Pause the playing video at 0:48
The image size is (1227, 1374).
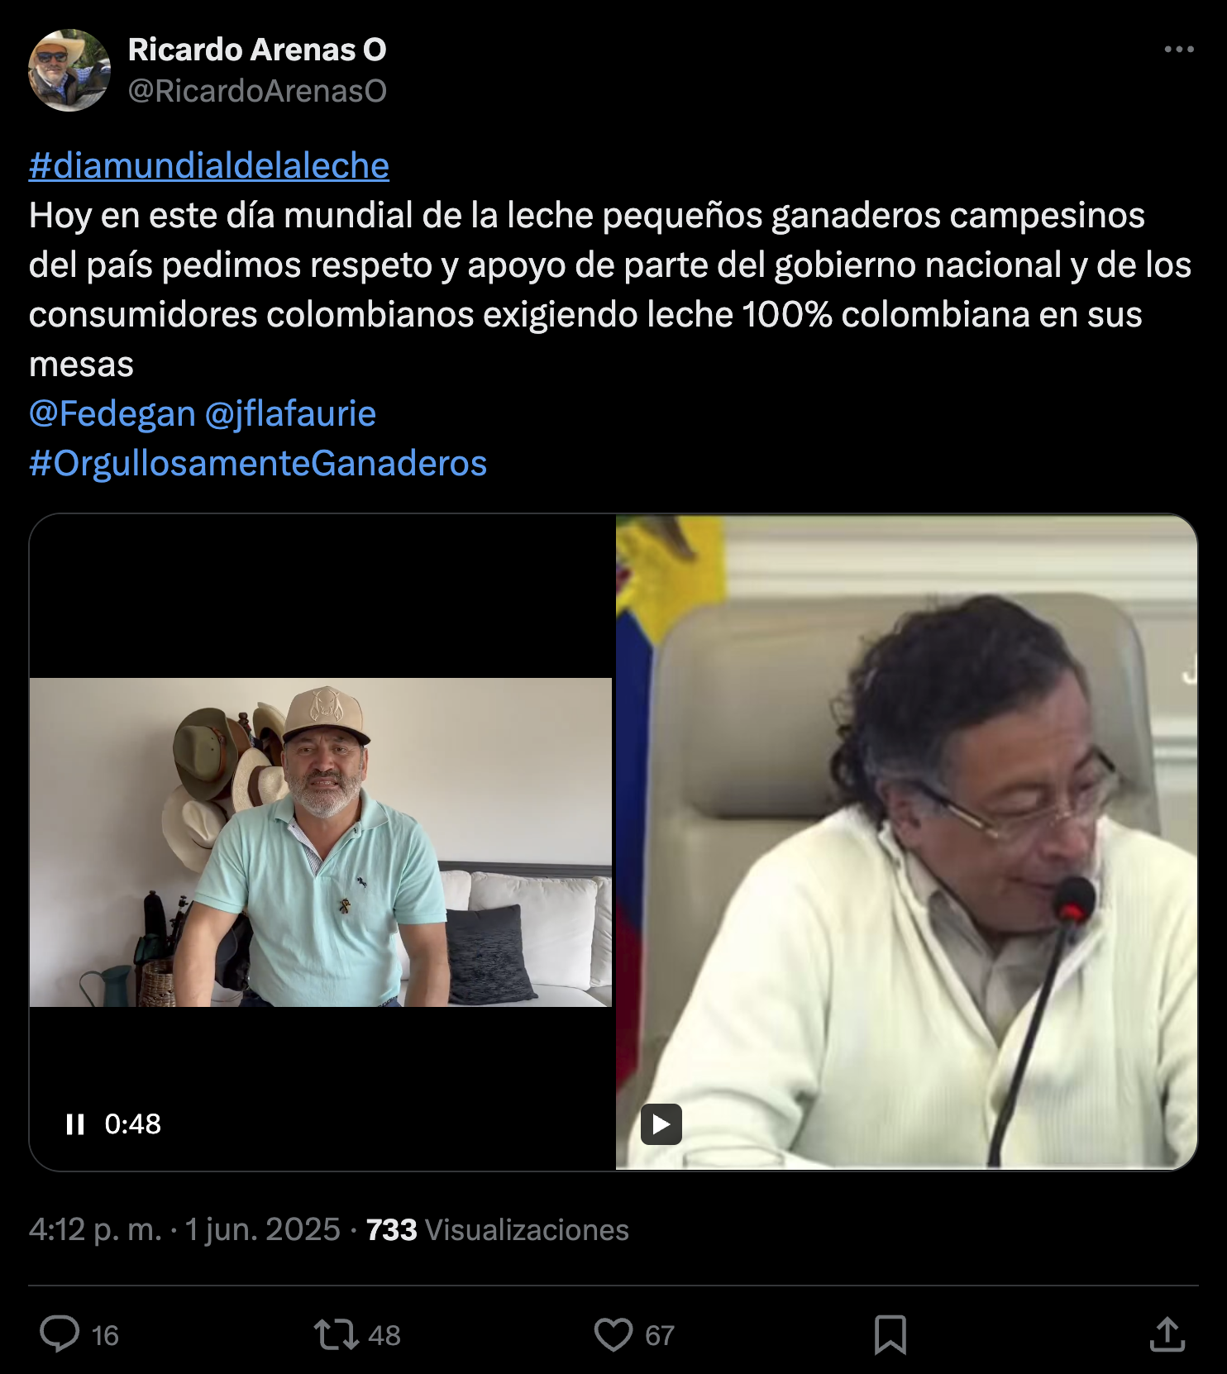(75, 1124)
